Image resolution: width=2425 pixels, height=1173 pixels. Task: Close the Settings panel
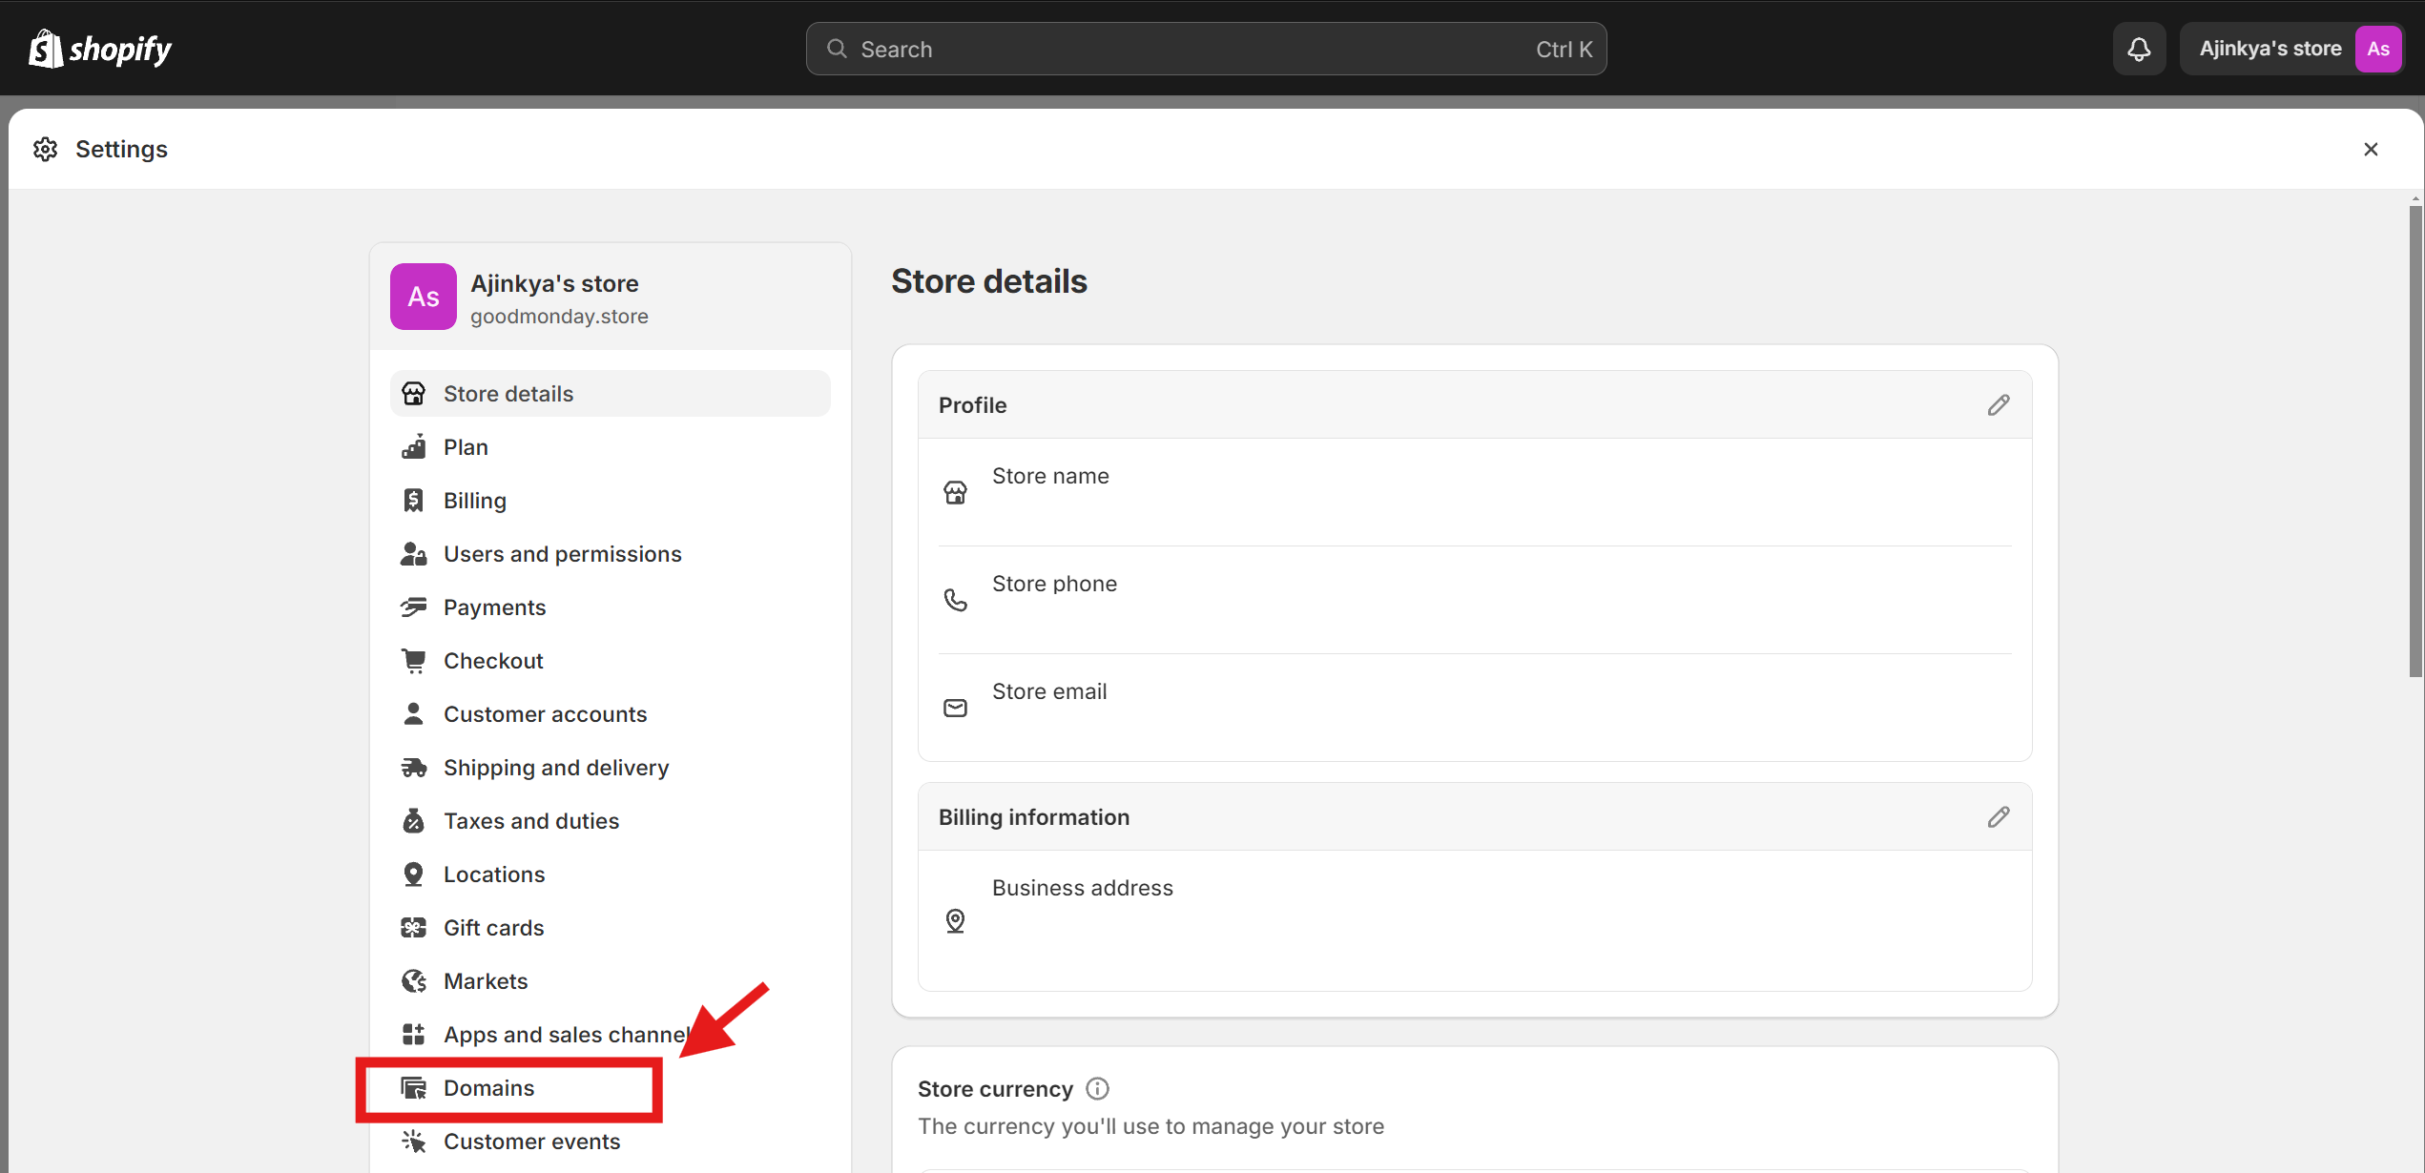pyautogui.click(x=2371, y=149)
